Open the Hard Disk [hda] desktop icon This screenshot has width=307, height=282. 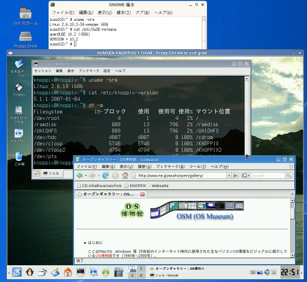point(19,115)
